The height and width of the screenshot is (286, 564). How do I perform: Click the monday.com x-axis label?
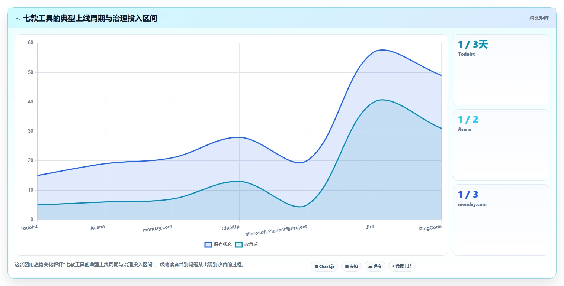[158, 228]
